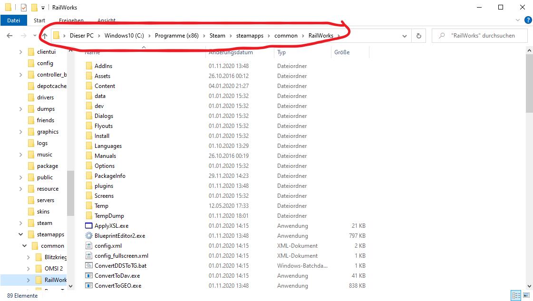Click the Forward navigation arrow
533x301 pixels.
(23, 36)
